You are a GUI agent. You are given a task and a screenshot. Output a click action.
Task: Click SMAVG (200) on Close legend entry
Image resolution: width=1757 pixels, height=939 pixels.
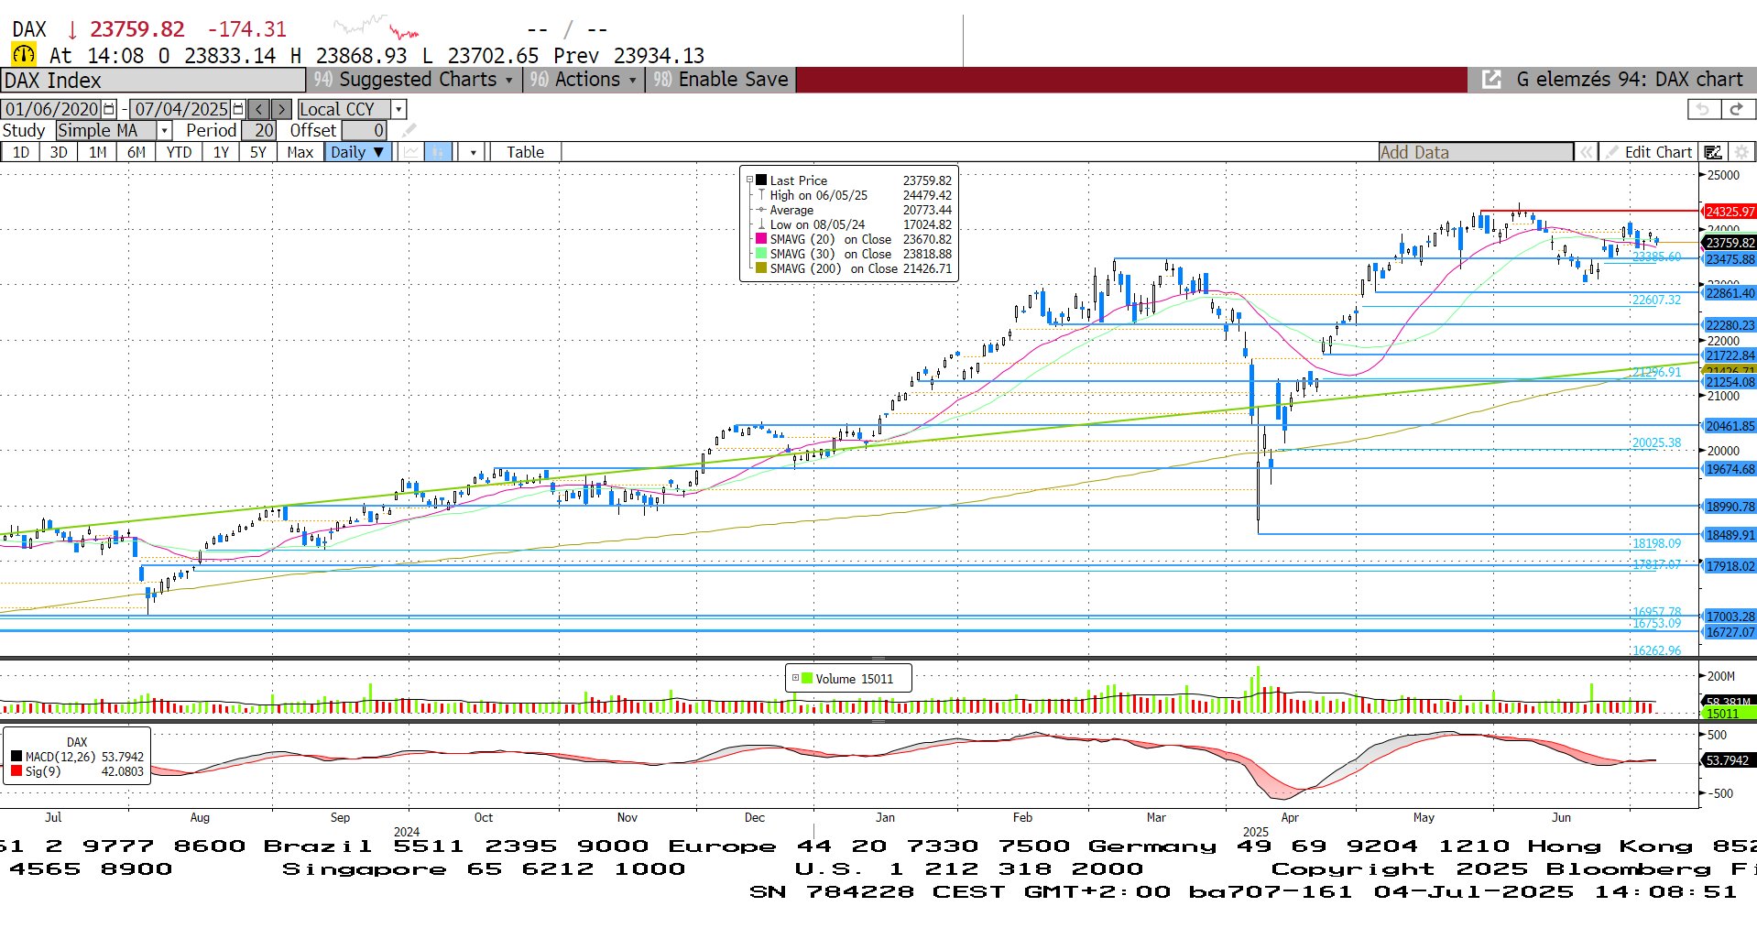point(853,268)
